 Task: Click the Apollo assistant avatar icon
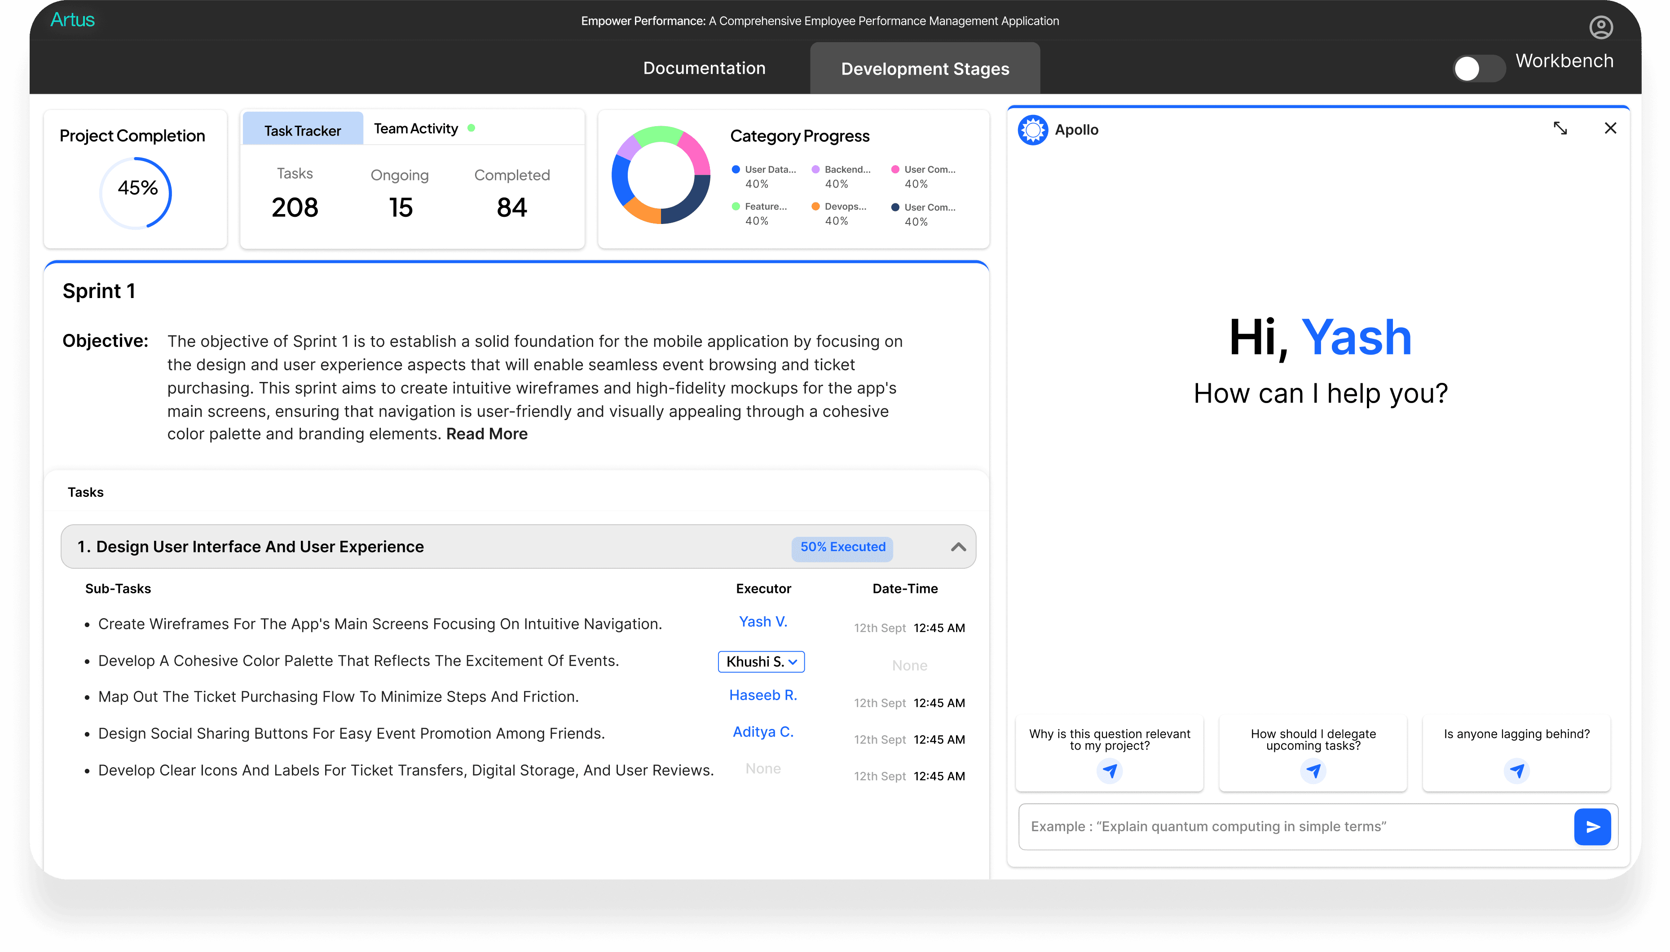[1033, 129]
